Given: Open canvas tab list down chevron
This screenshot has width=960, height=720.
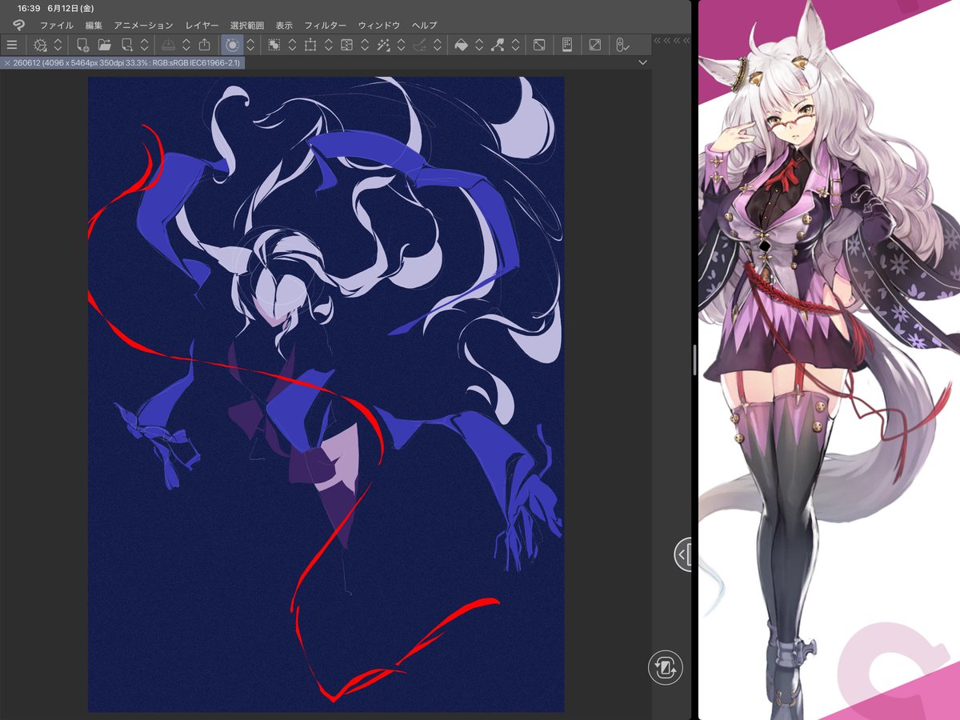Looking at the screenshot, I should pyautogui.click(x=642, y=62).
